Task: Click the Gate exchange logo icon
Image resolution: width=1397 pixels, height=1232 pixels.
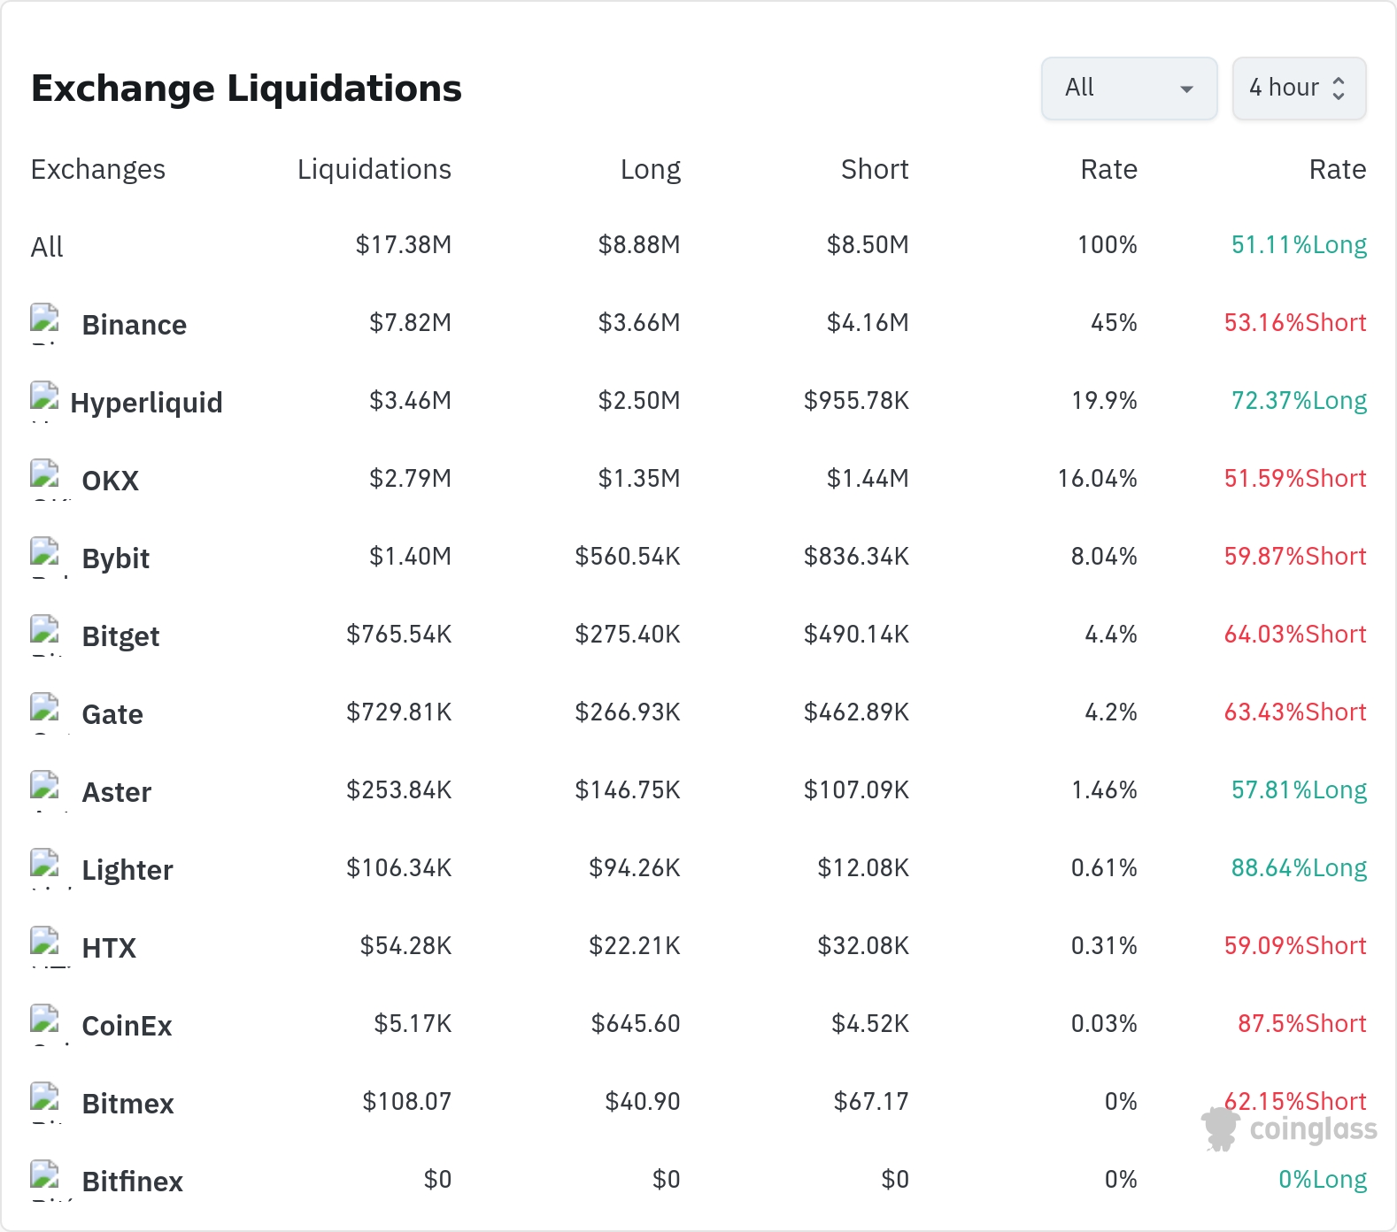Action: click(x=45, y=712)
